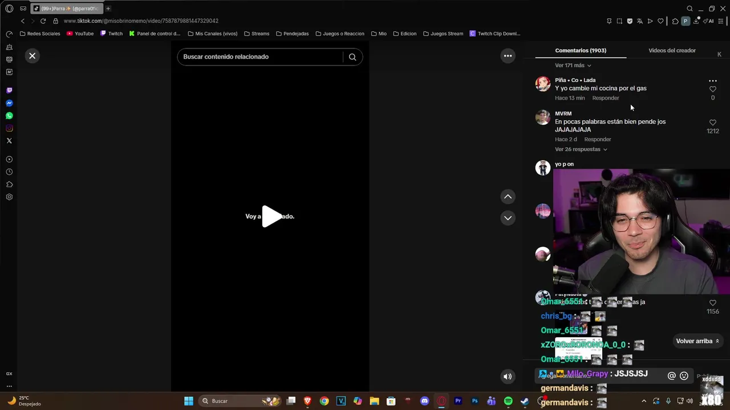The width and height of the screenshot is (730, 410).
Task: Open Instagram in Opera sidebar
Action: point(9,128)
